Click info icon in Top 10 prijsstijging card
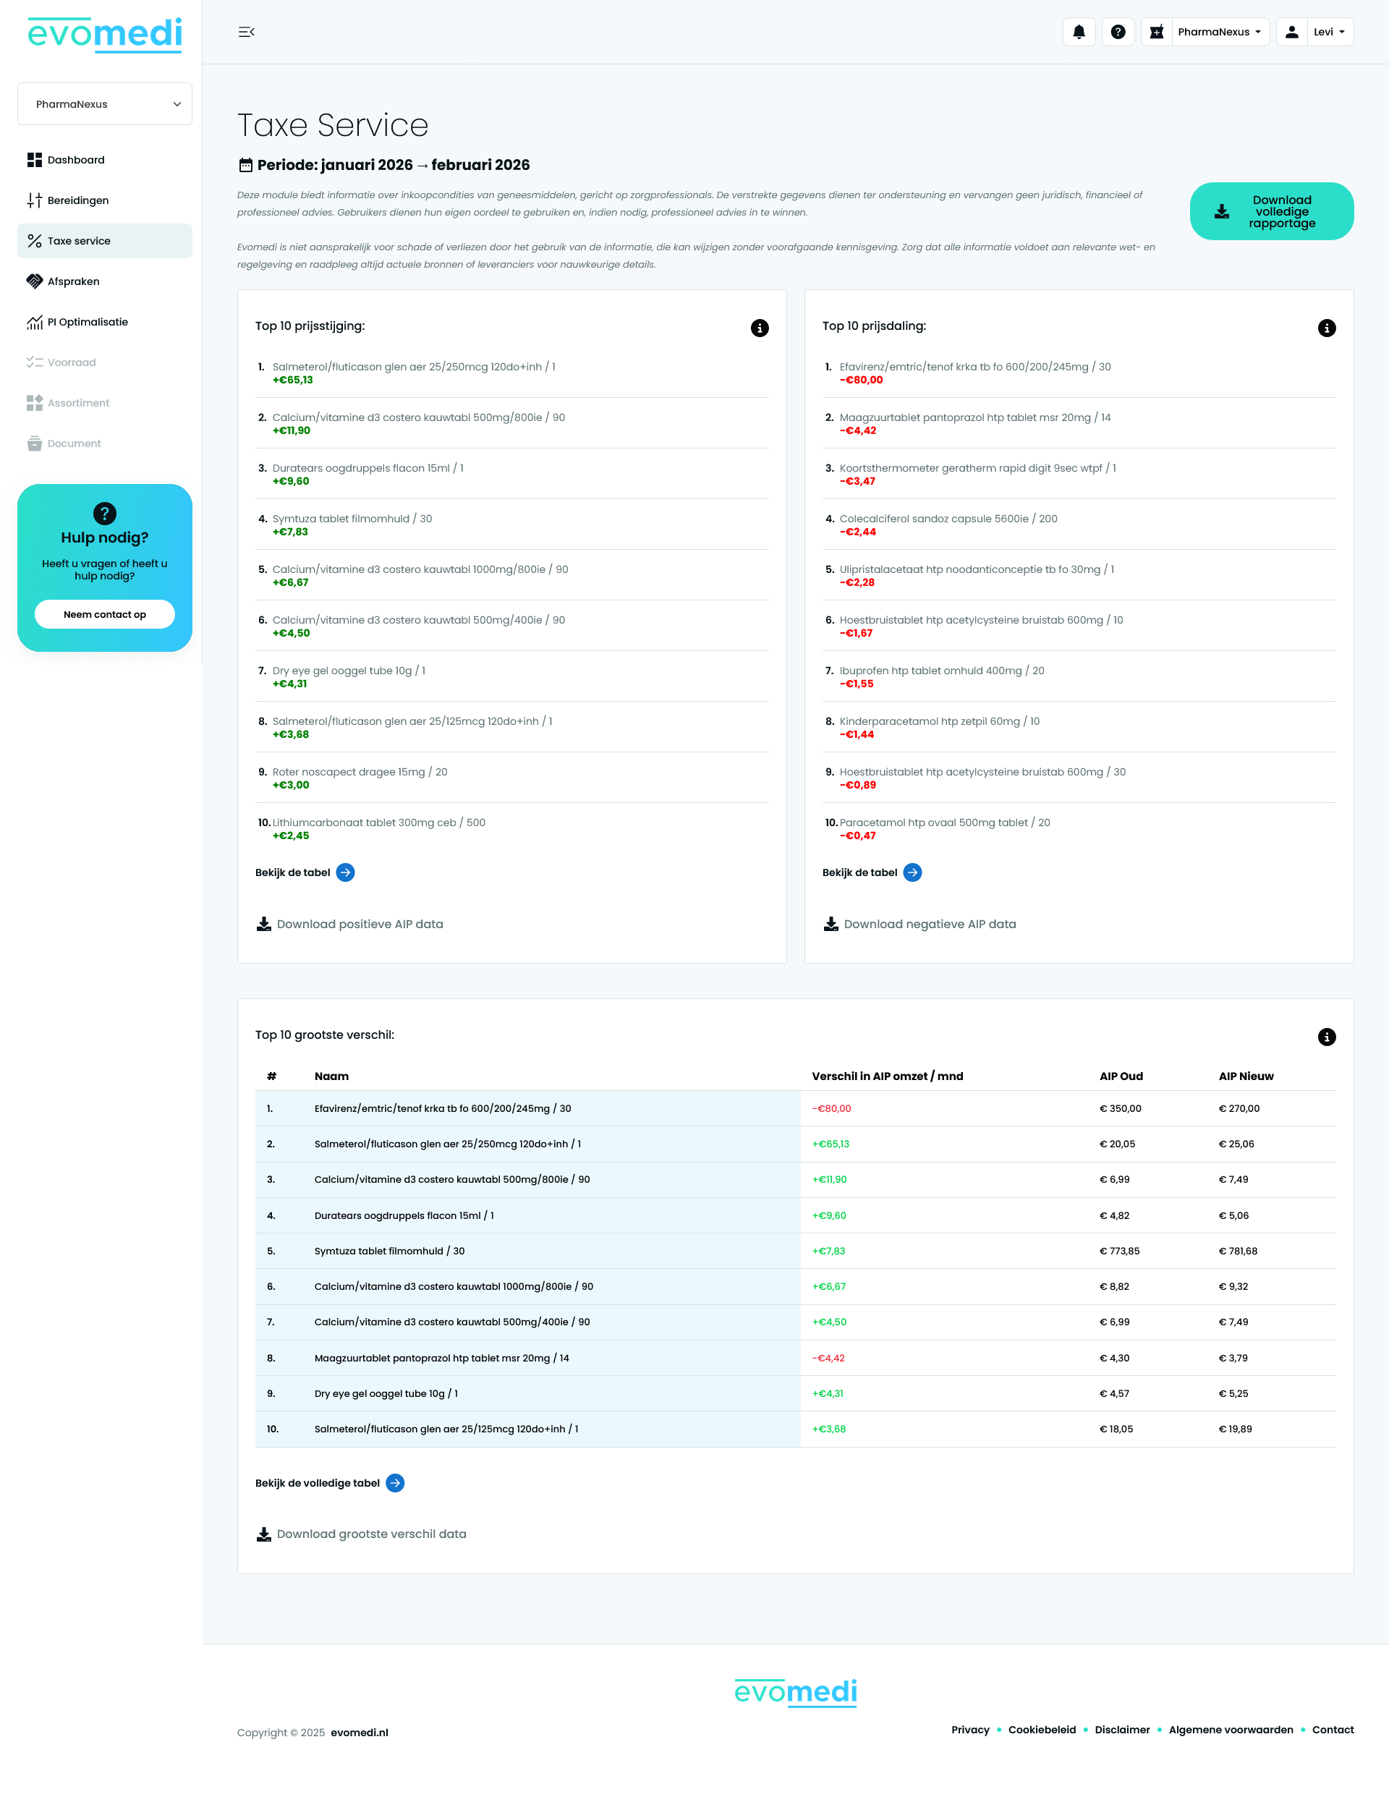1389x1810 pixels. 759,328
